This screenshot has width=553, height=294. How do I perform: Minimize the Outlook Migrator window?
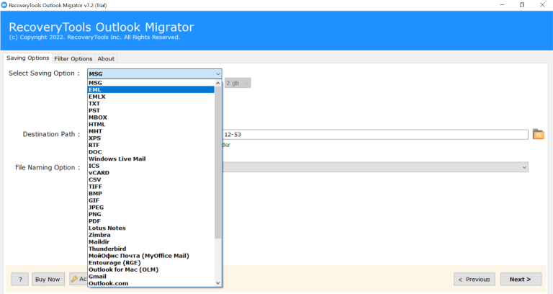tap(502, 5)
